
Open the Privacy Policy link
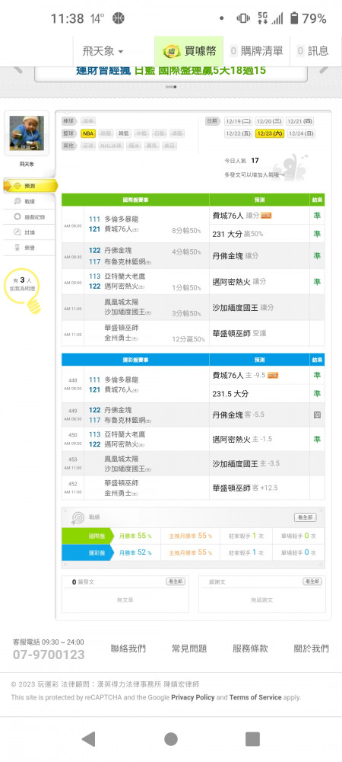coord(193,697)
